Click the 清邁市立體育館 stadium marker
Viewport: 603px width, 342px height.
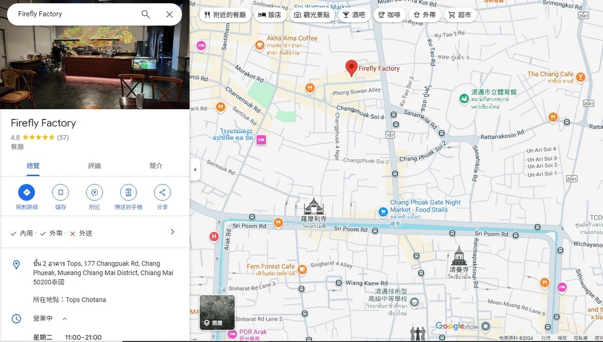464,99
